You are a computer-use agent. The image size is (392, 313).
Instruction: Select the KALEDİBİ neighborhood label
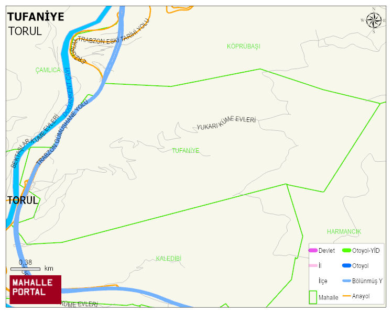click(169, 259)
